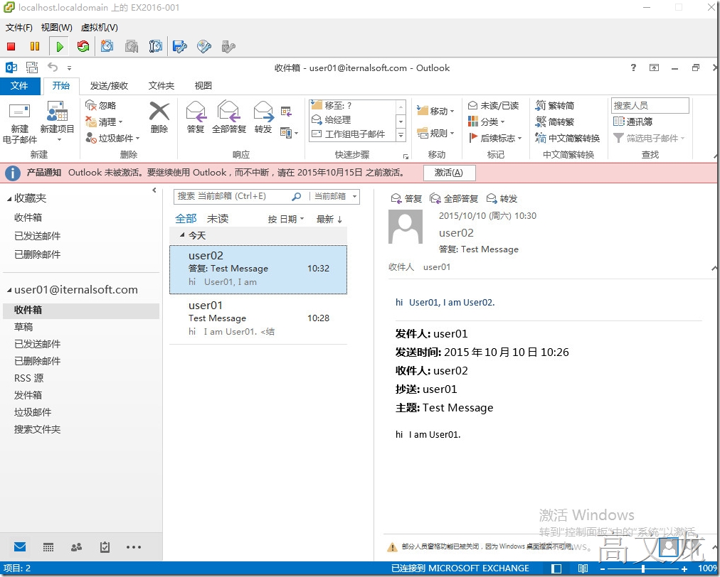The image size is (720, 577).
Task: Show only 未读 unread messages filter
Action: click(218, 219)
